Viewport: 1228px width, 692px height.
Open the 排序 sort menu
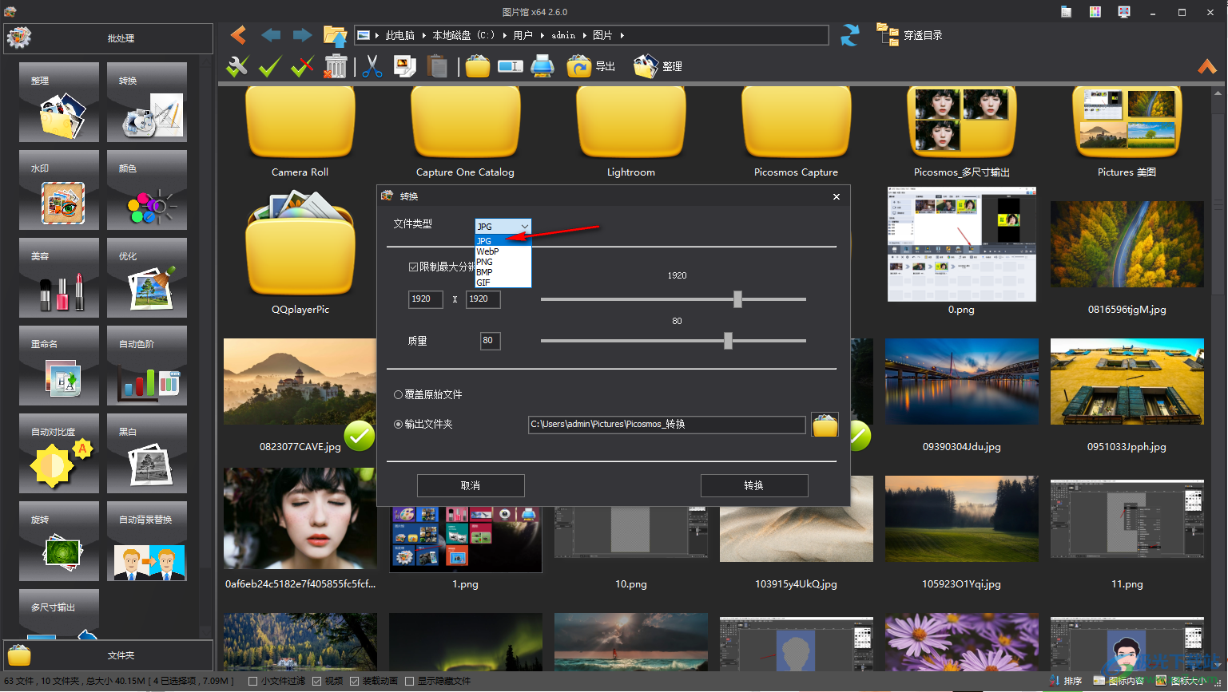(x=1063, y=681)
